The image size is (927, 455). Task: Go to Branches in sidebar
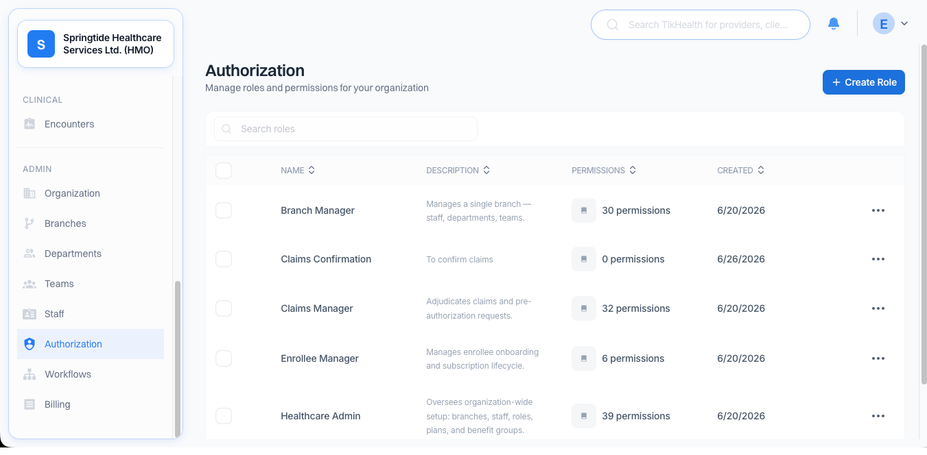(x=91, y=223)
